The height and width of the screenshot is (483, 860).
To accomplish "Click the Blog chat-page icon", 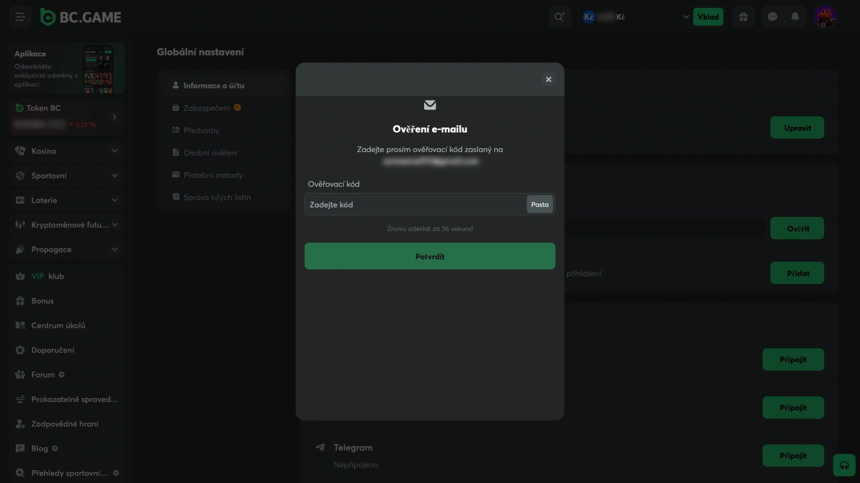I will click(x=20, y=448).
